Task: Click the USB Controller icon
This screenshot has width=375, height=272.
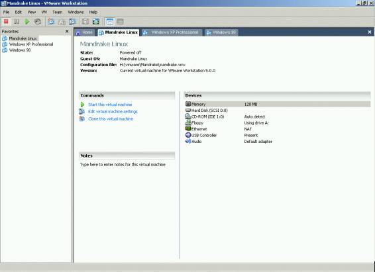Action: tap(188, 135)
